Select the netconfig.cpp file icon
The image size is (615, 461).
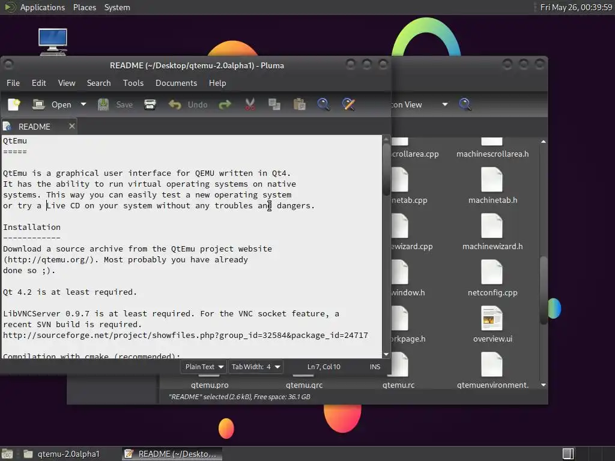[x=491, y=273]
